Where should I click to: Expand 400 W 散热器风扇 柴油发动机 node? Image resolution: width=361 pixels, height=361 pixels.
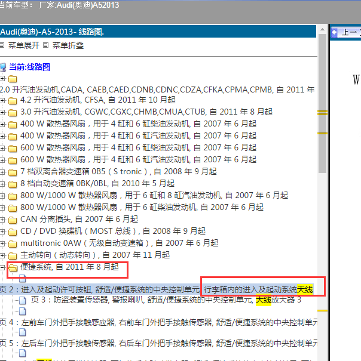point(2,124)
